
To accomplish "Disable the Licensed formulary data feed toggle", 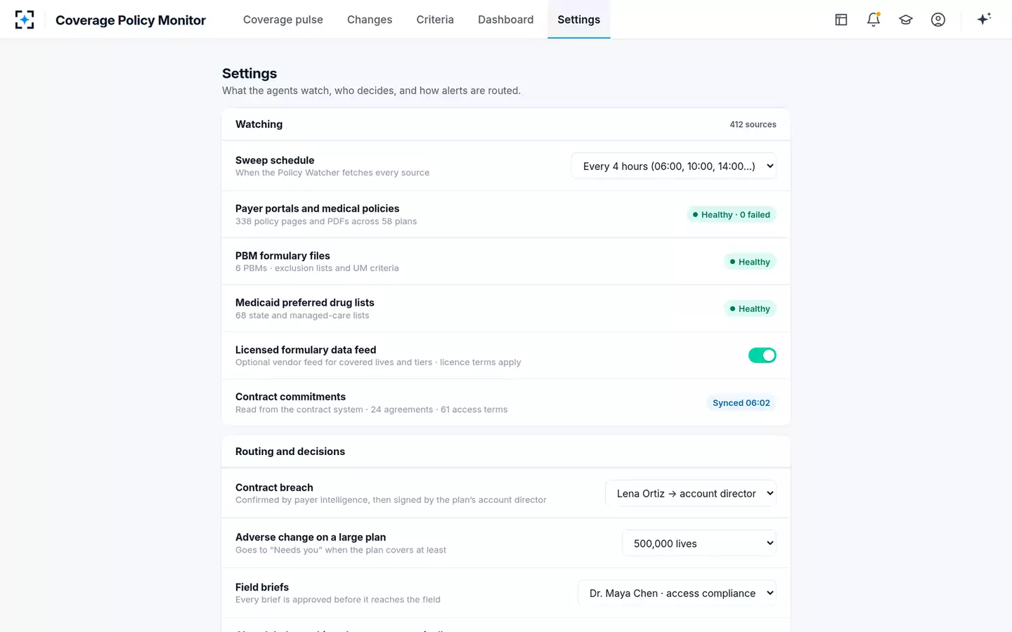I will 762,355.
